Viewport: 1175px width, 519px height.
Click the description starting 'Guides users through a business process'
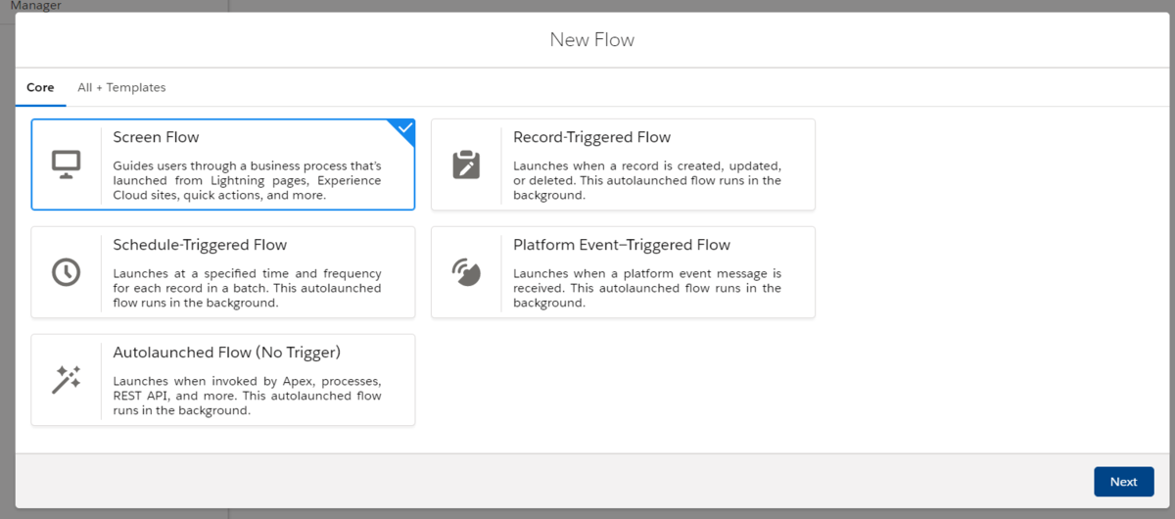[x=247, y=180]
